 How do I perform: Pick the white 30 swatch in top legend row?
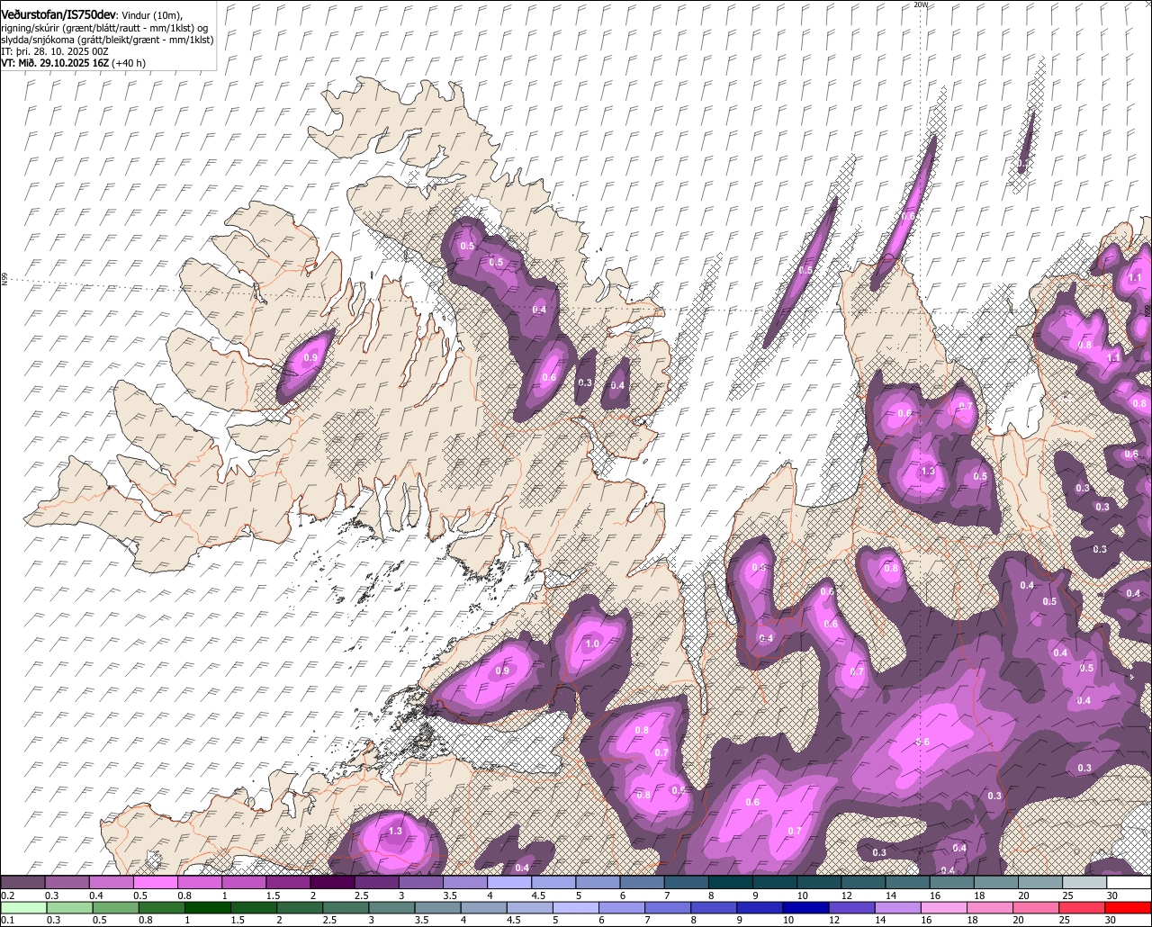point(1129,883)
